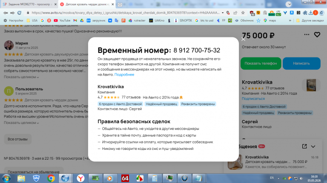327x183 pixels.
Task: Open messages panel in new window icon
Action: click(304, 146)
